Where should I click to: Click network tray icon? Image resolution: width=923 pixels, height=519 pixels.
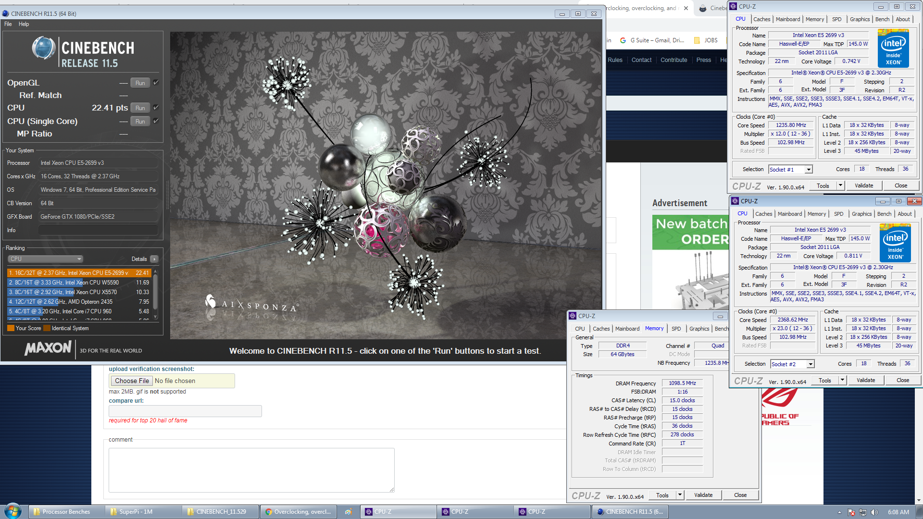863,512
